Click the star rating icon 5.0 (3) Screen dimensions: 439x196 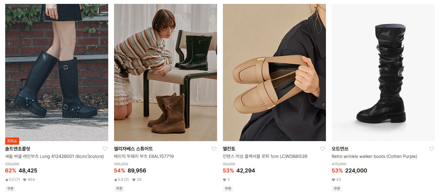point(116,180)
